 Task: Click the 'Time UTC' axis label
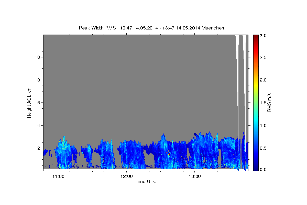tap(146, 181)
